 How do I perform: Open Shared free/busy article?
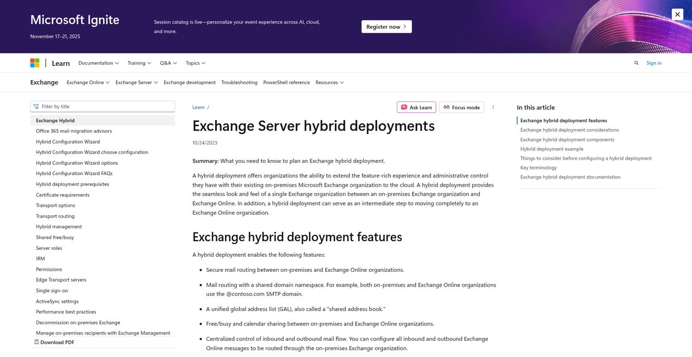point(55,237)
